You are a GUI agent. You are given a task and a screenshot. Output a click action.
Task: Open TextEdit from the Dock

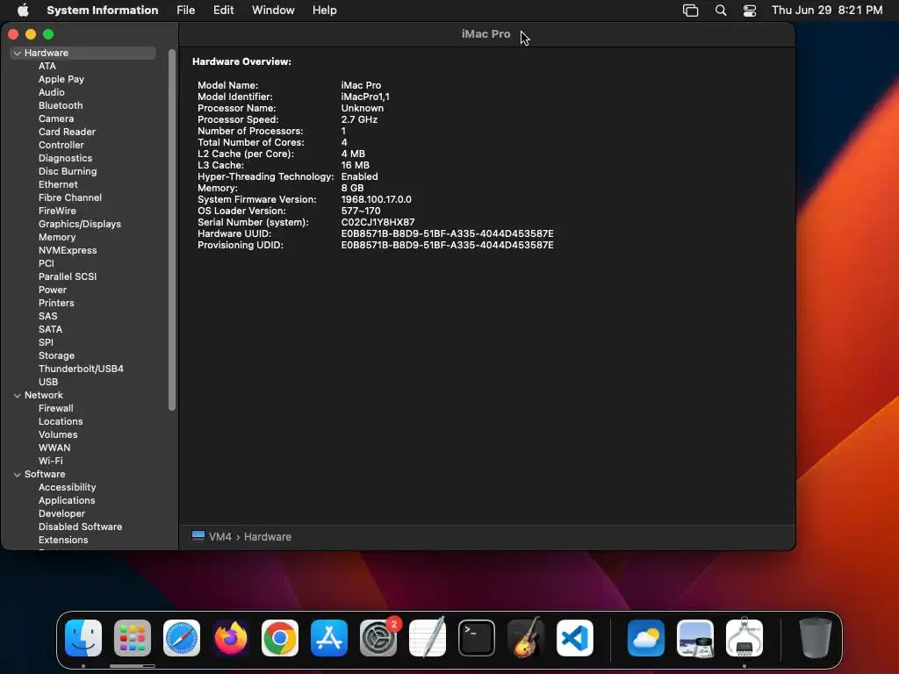click(428, 638)
